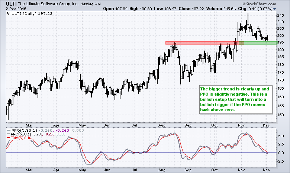Click the blue down-arrow beside Chg value
Screen dimensions: 290x173
(274, 8)
